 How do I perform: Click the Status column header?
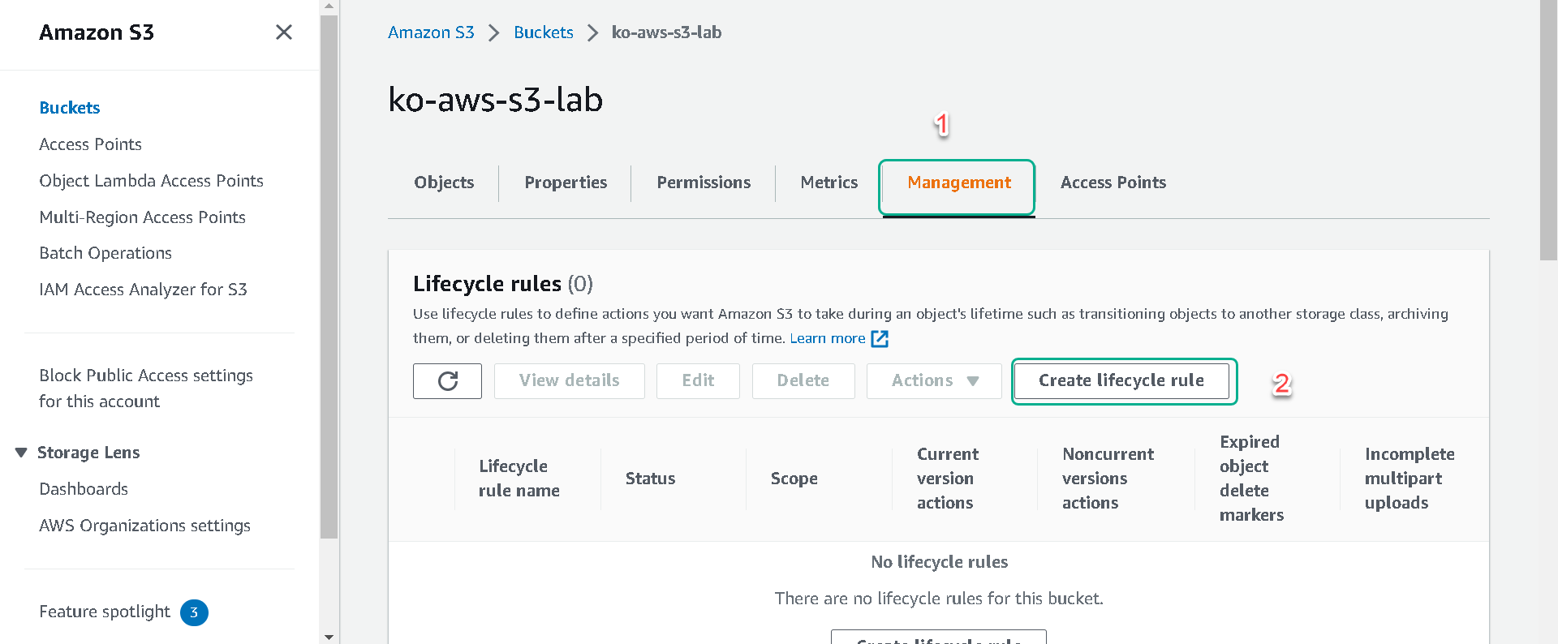coord(650,479)
